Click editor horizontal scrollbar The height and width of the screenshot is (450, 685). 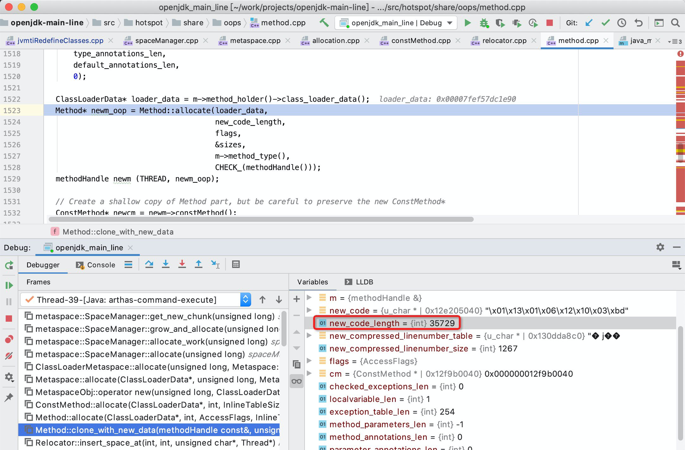pos(261,219)
